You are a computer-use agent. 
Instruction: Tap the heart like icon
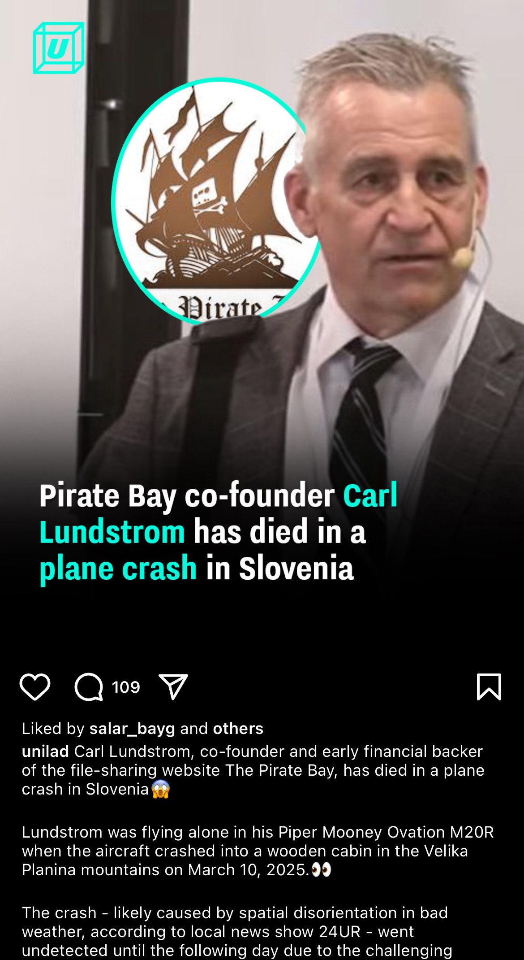[35, 686]
